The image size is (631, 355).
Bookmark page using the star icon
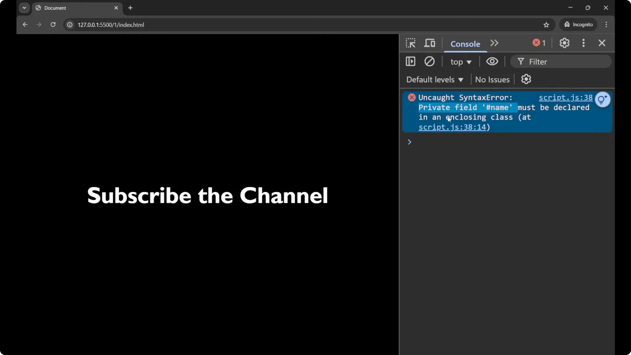pyautogui.click(x=546, y=25)
